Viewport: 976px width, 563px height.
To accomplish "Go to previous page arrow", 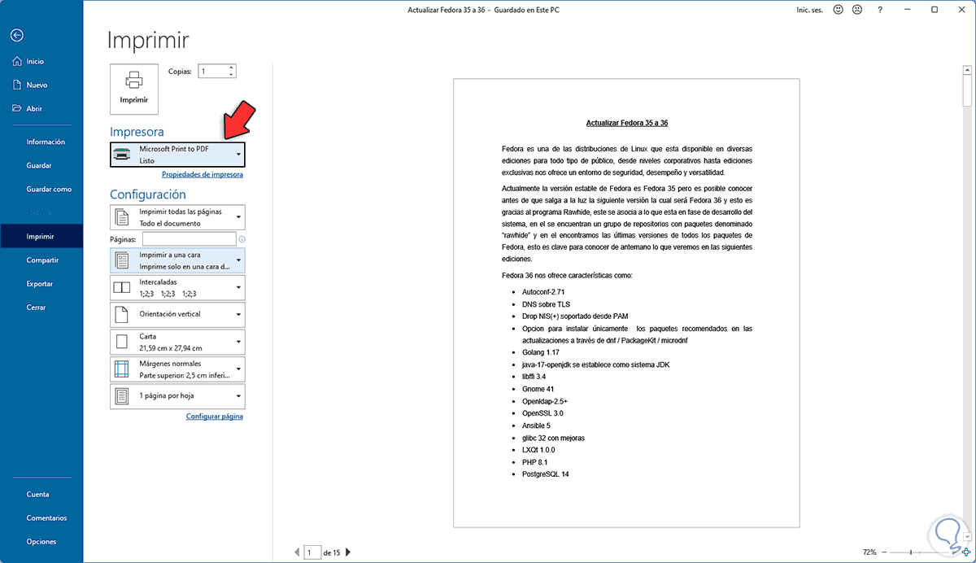I will [297, 552].
